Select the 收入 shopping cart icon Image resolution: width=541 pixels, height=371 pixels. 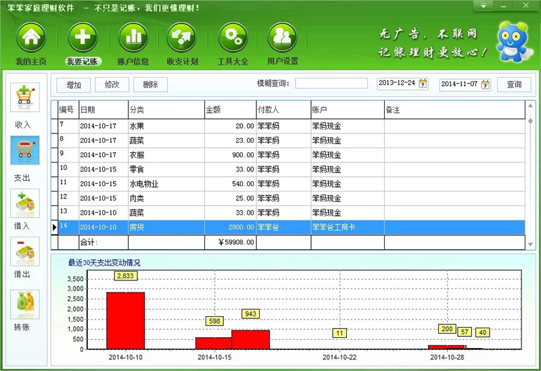[x=25, y=97]
